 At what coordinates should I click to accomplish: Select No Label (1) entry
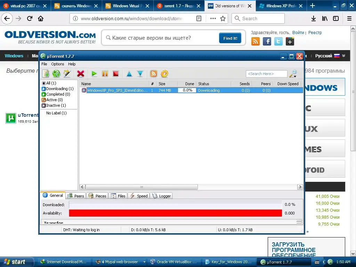(56, 113)
